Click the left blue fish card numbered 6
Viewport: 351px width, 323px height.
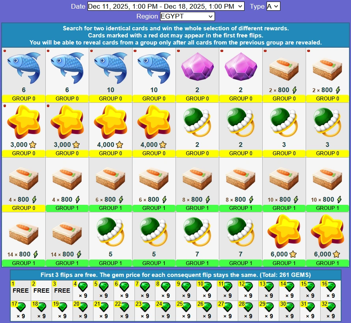coord(24,75)
